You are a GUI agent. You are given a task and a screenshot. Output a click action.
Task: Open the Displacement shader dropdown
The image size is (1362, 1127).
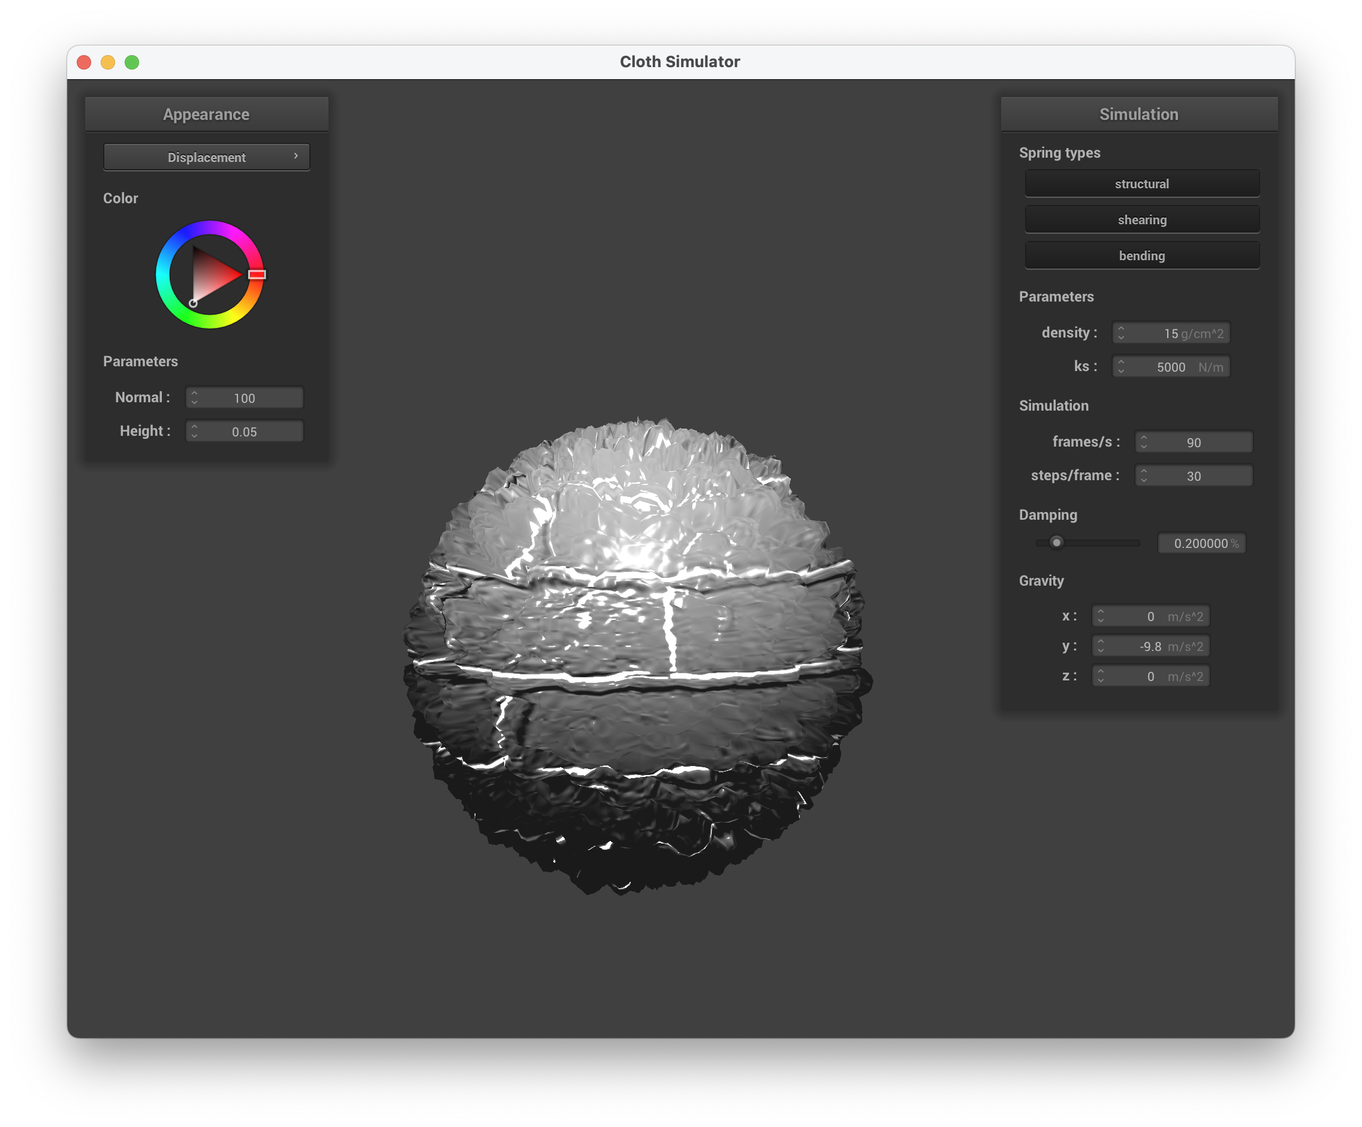point(206,157)
